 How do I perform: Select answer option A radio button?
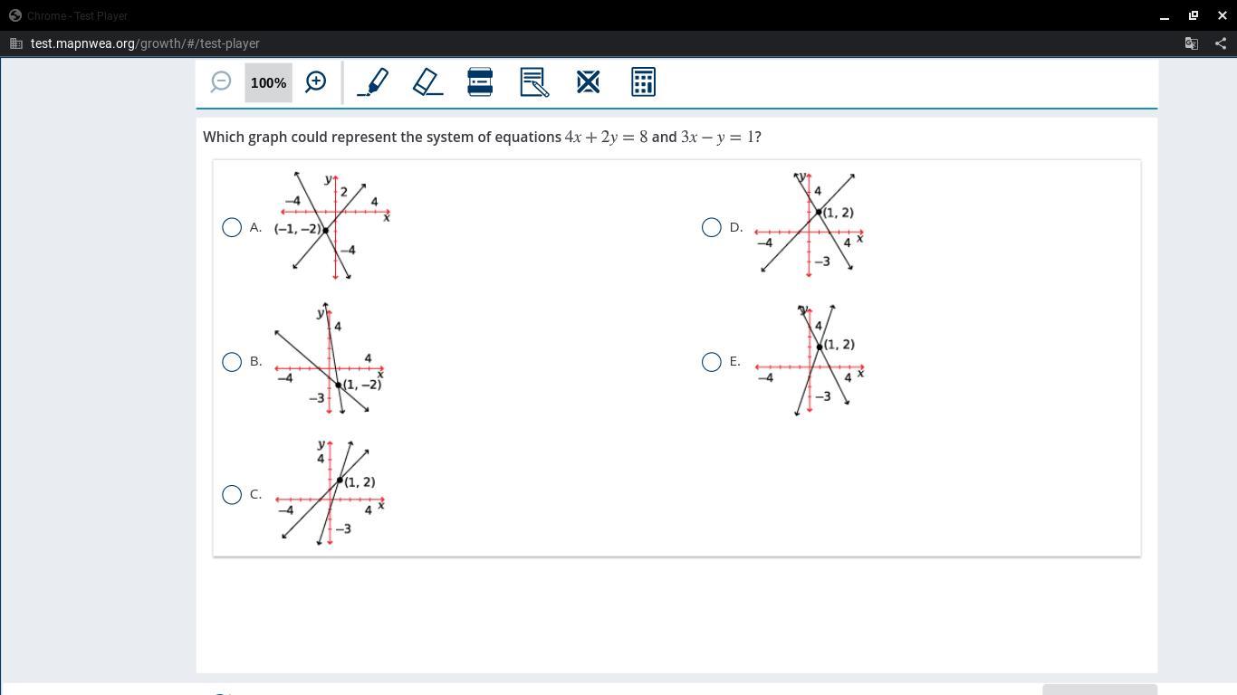point(232,227)
